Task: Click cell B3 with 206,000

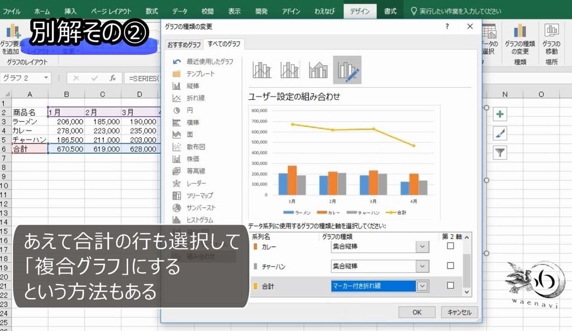Action: [x=66, y=122]
